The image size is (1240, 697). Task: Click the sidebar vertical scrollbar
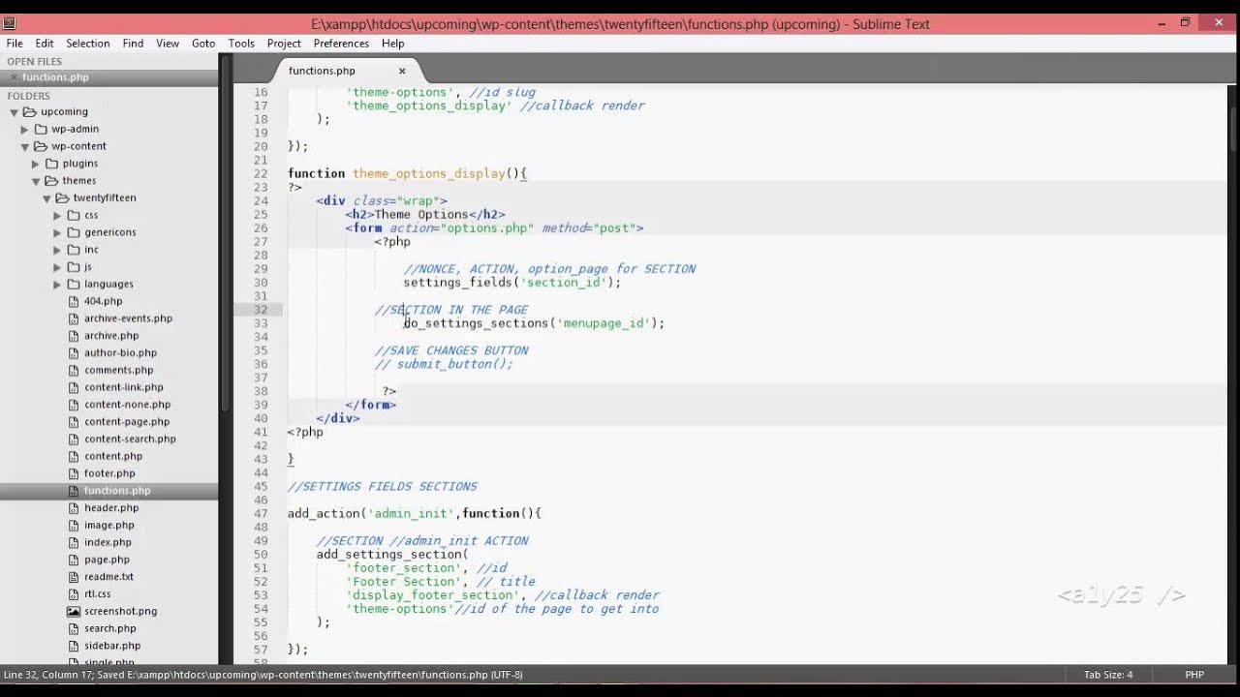click(225, 233)
